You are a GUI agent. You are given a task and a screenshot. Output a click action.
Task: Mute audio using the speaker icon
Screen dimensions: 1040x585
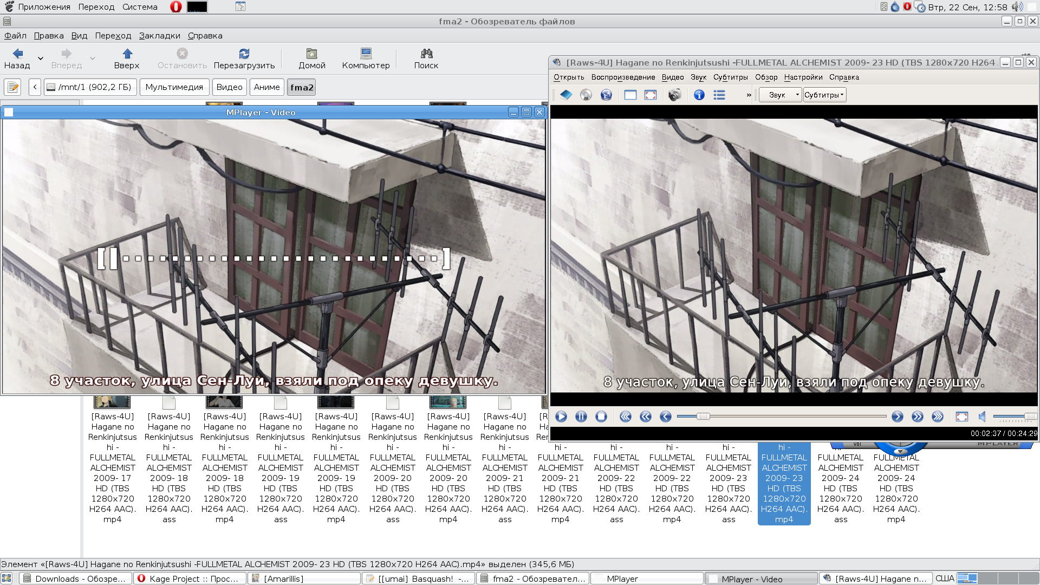point(982,417)
